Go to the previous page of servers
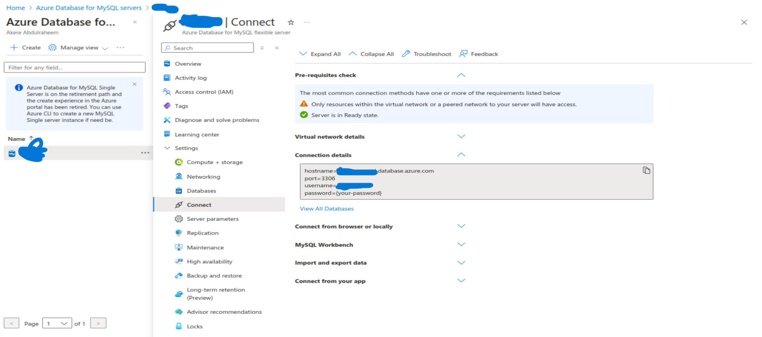This screenshot has height=337, width=762. [12, 323]
